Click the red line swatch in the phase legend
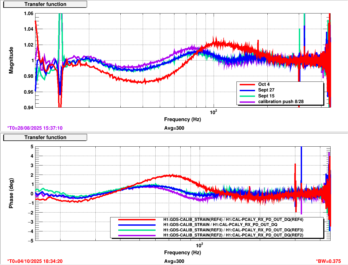Viewport: 348px width, 265px height. 137,220
